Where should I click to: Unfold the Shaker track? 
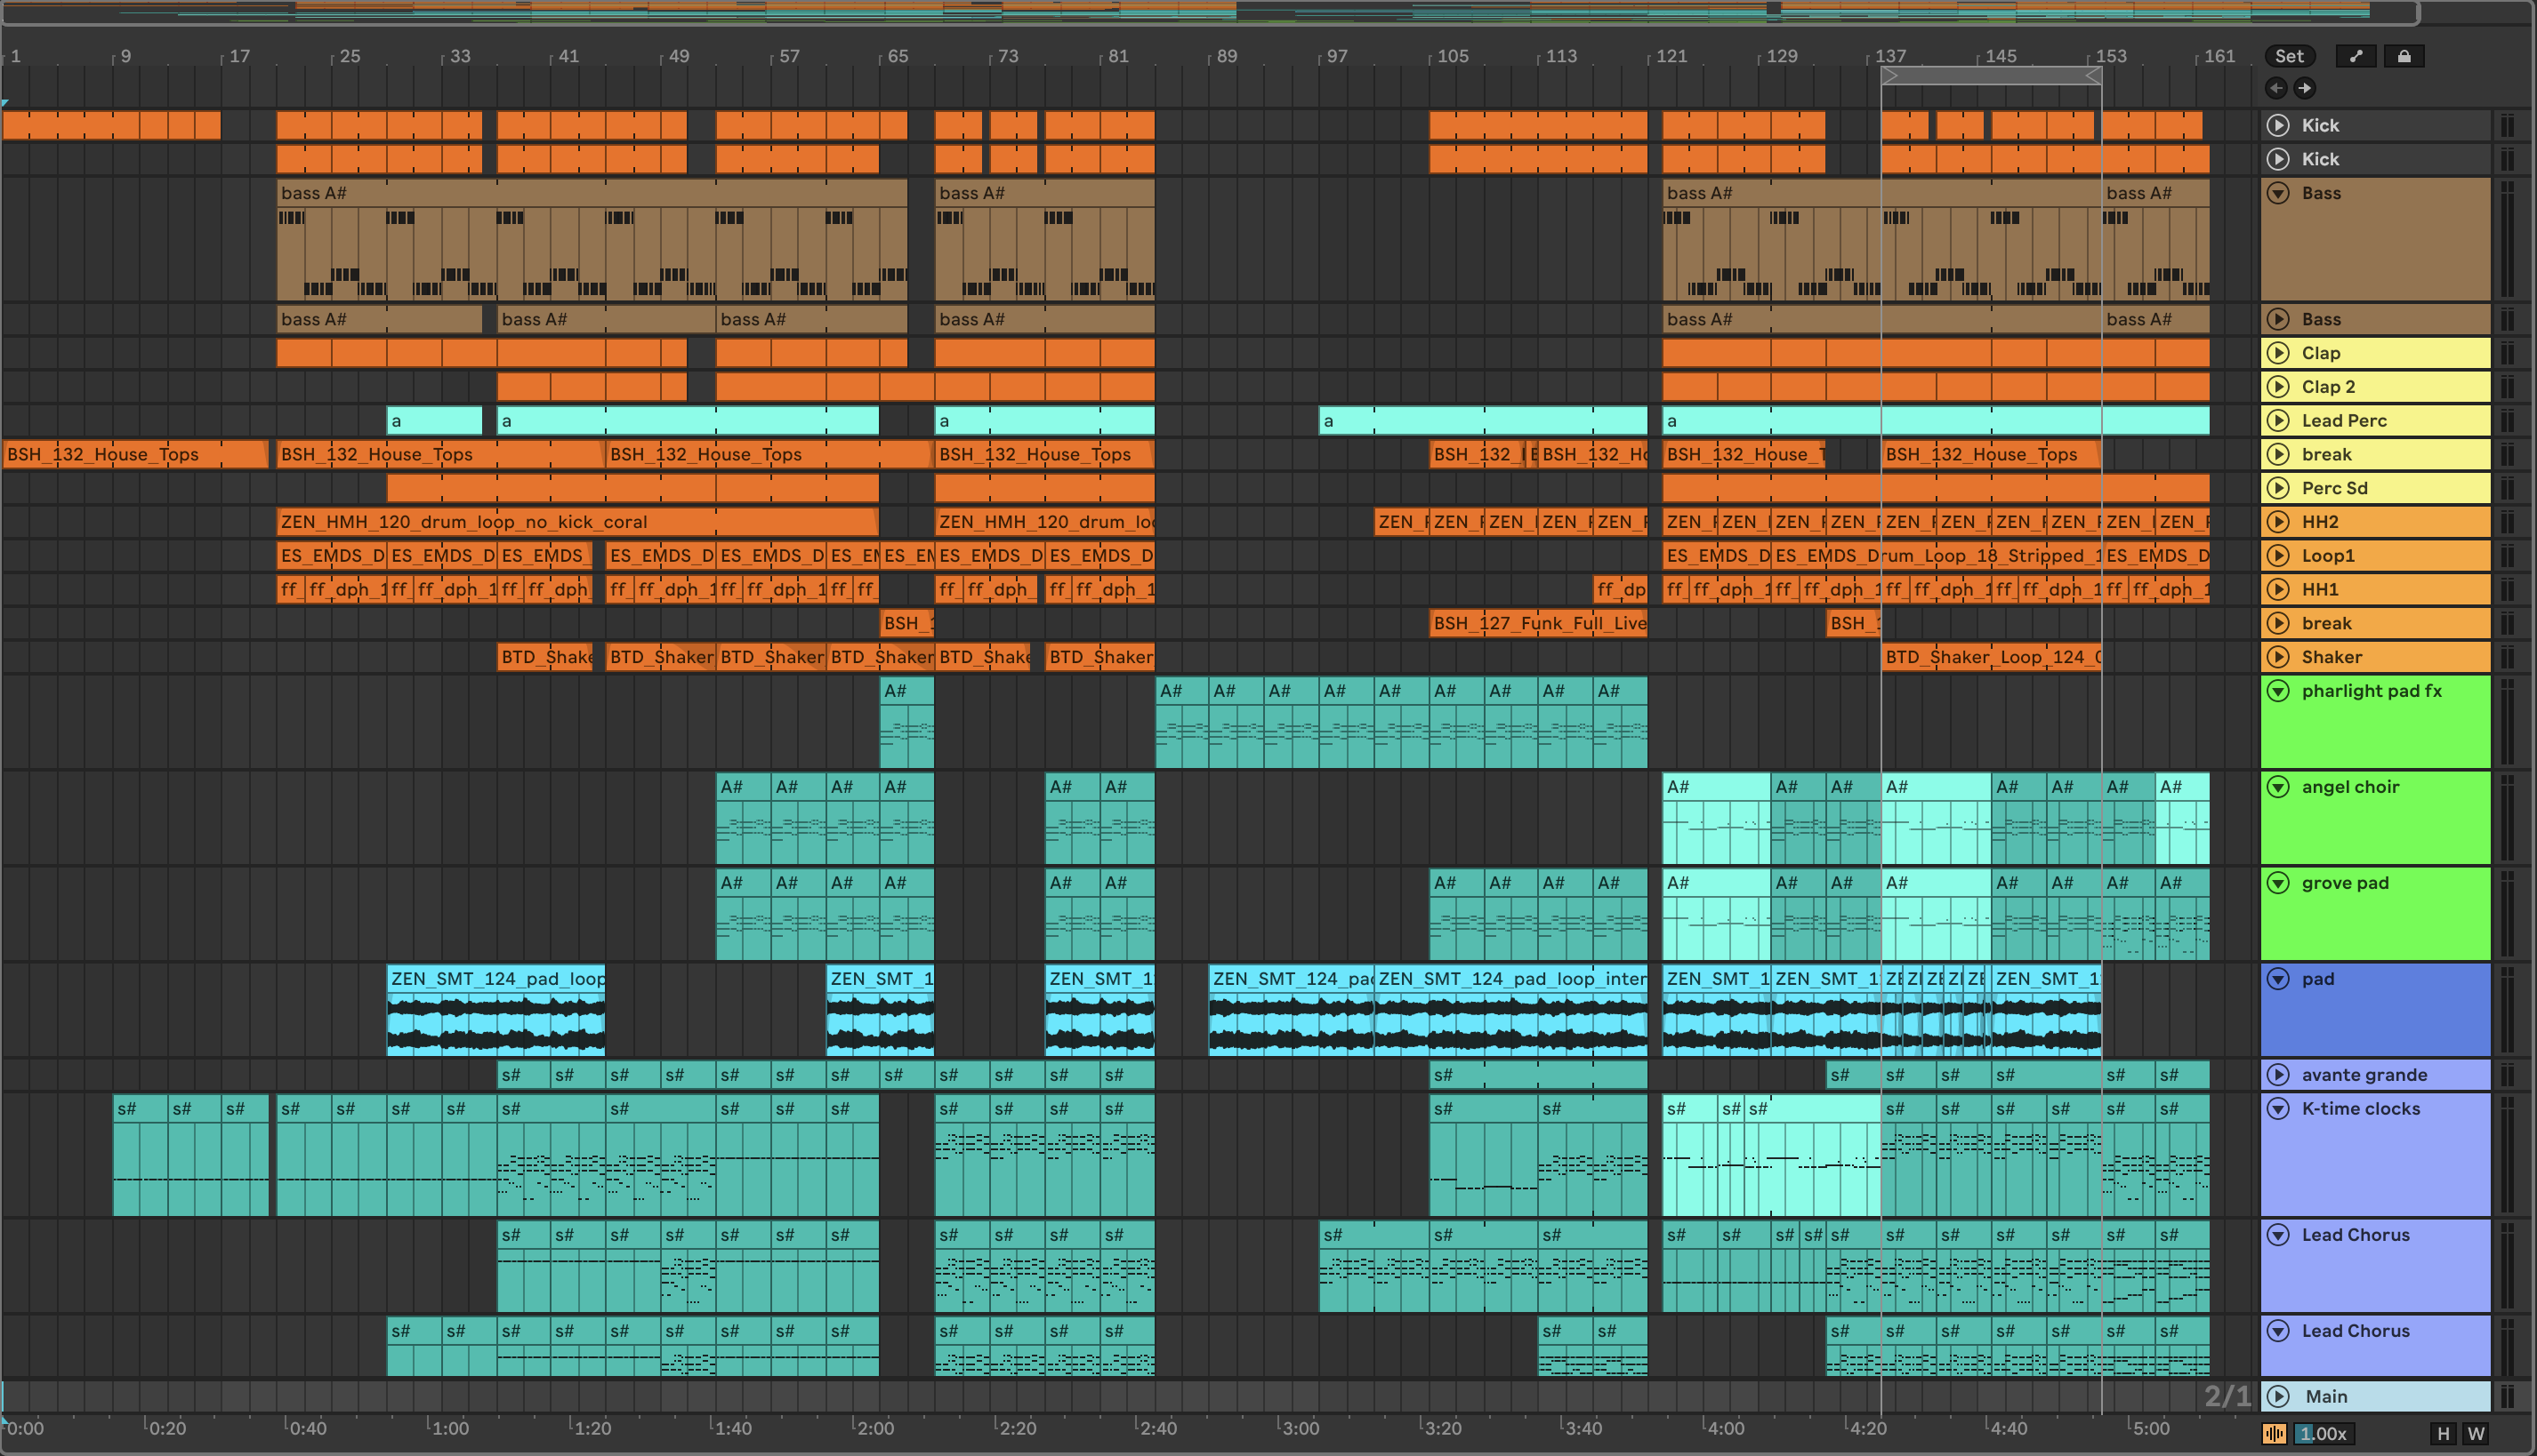2278,657
